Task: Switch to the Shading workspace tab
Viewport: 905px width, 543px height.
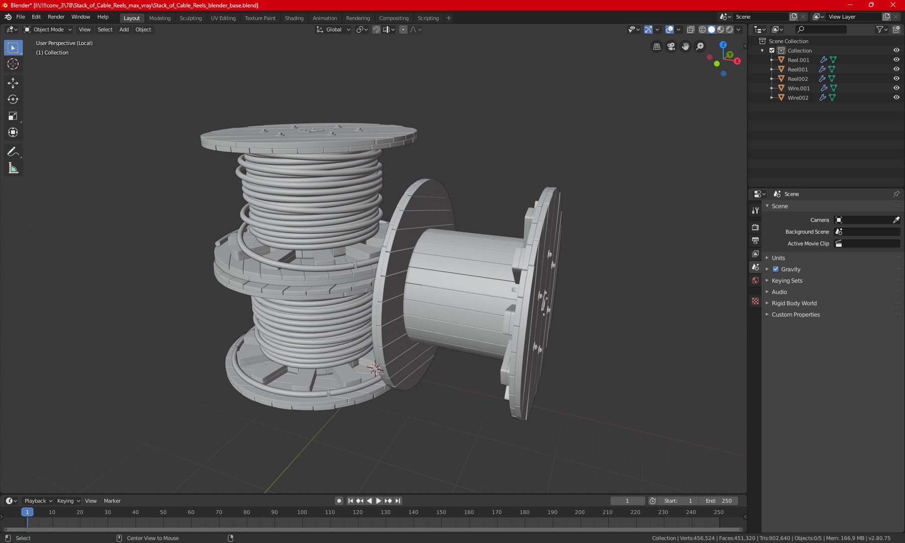Action: coord(294,18)
